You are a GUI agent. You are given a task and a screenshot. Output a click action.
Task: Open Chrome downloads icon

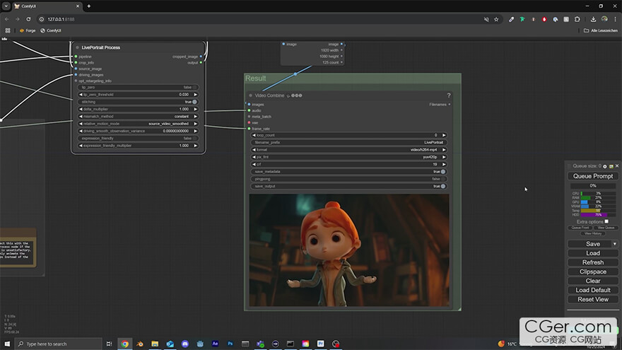593,19
